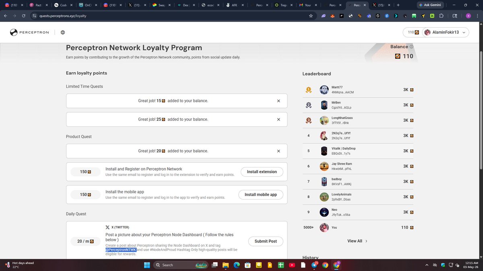Click the 'Install and Register on Perceptron Network' title
Image resolution: width=483 pixels, height=271 pixels.
[144, 169]
